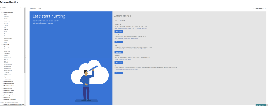Viewport: 268px width, 106px height.
Task: Open Schema reference via its book icon
Action: [253, 8]
